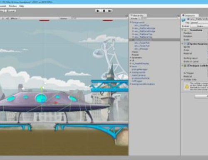Start the game with the Play button
The width and height of the screenshot is (208, 160).
(98, 11)
